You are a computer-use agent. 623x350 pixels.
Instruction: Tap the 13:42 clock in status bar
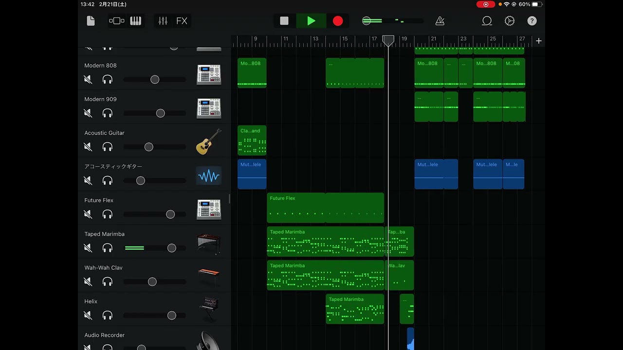tap(88, 4)
